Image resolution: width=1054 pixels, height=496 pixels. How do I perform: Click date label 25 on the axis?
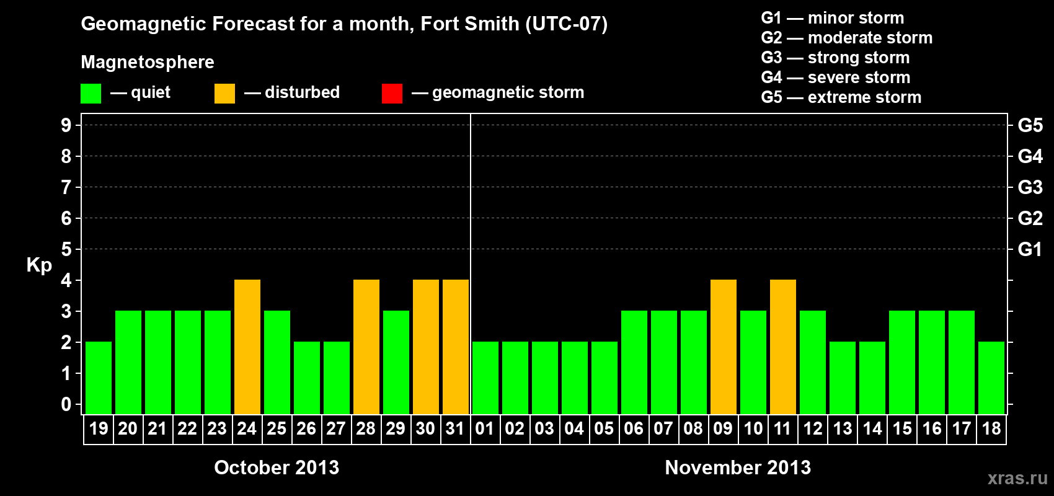pos(277,428)
